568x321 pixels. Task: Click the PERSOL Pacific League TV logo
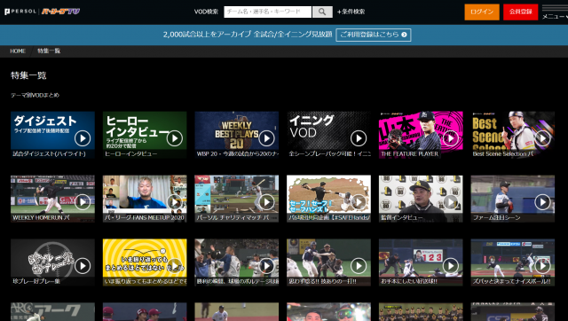coord(42,12)
